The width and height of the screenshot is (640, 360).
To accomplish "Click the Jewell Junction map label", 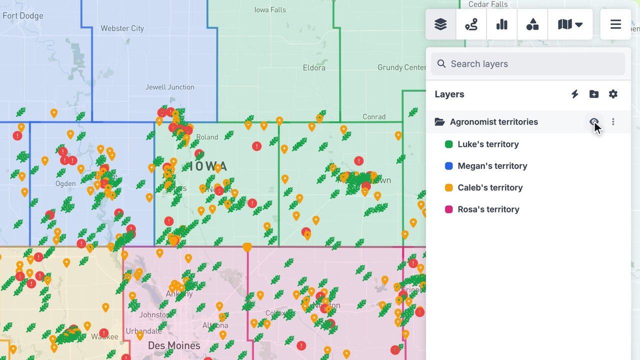I will coord(170,87).
